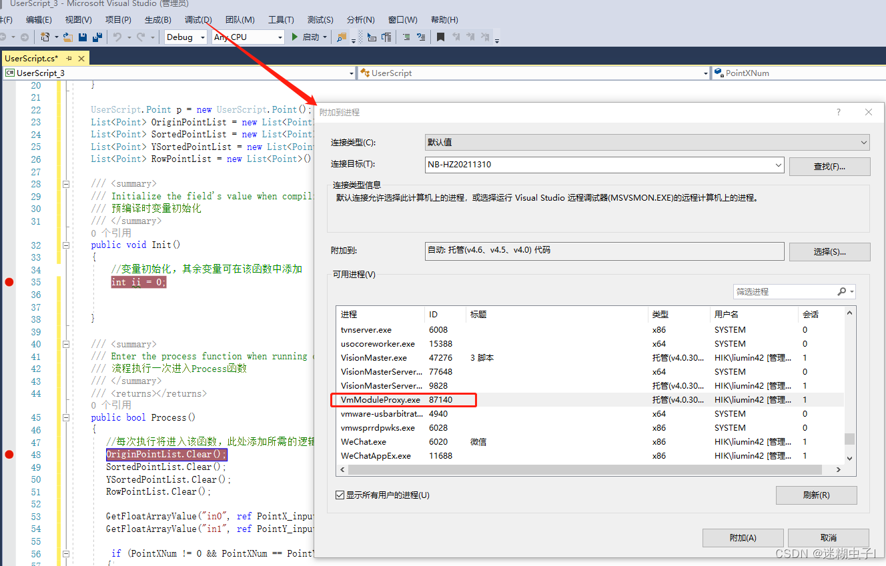Click the help question mark in the dialog title bar
Screen dimensions: 886x566
(839, 112)
